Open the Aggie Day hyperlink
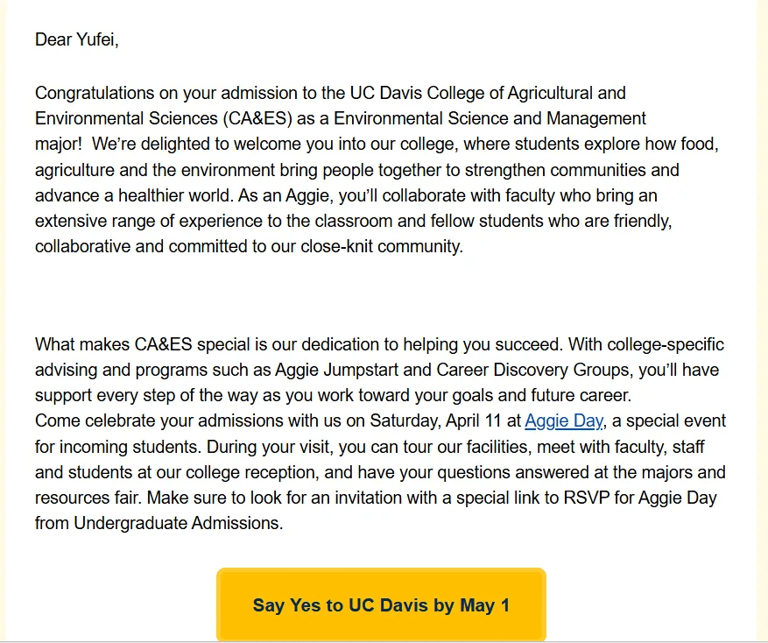768x643 pixels. tap(563, 421)
